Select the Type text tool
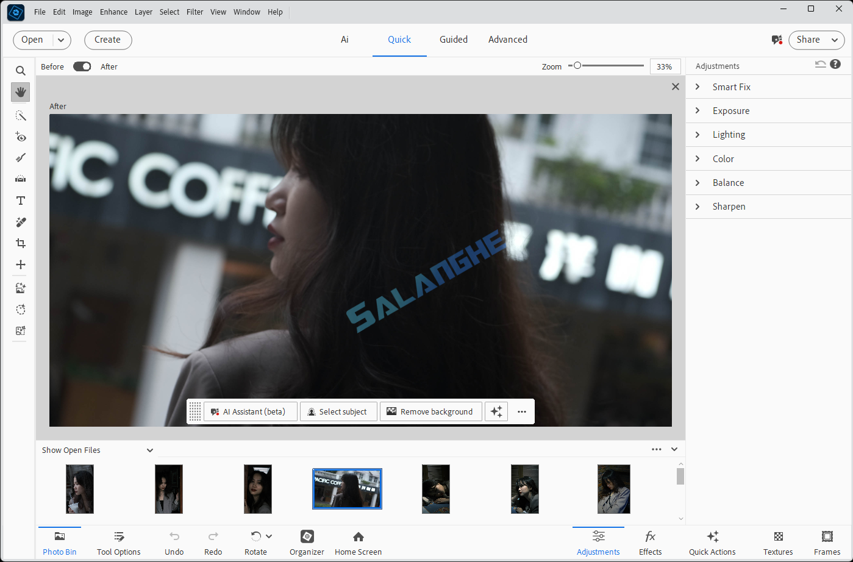853x562 pixels. [21, 201]
